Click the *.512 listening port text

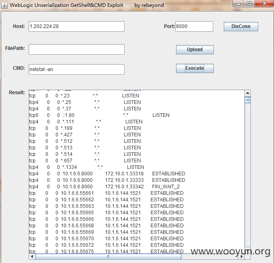(66, 141)
